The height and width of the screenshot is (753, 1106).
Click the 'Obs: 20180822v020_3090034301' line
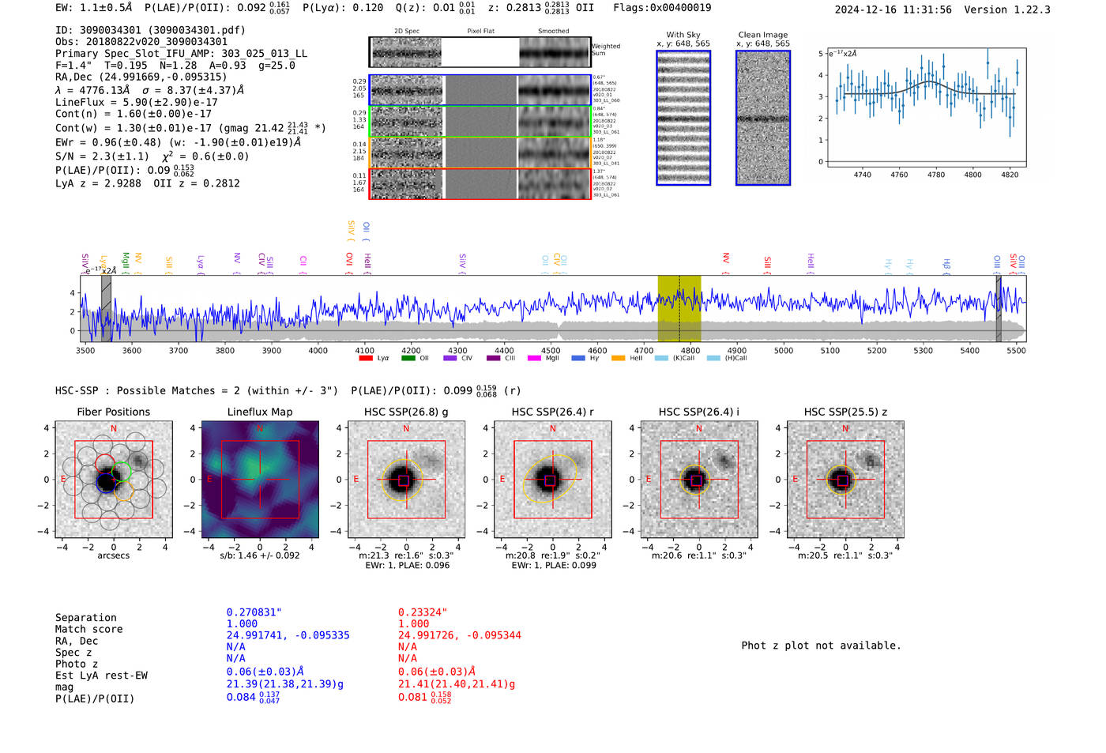coord(141,42)
